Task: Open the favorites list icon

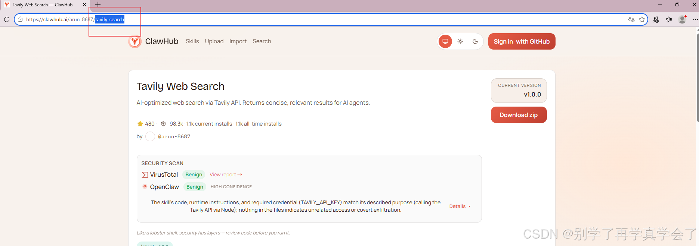Action: point(669,19)
